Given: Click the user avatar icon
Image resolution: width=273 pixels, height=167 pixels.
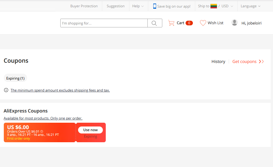Looking at the screenshot, I should pyautogui.click(x=235, y=23).
